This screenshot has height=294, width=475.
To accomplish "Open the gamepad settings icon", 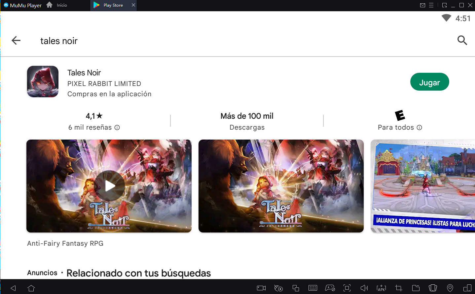I will click(x=330, y=288).
